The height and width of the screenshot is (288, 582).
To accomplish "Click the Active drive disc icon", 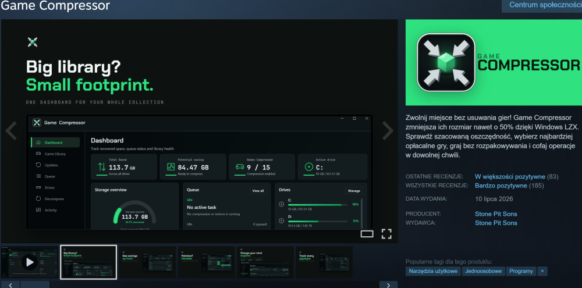I will click(309, 167).
